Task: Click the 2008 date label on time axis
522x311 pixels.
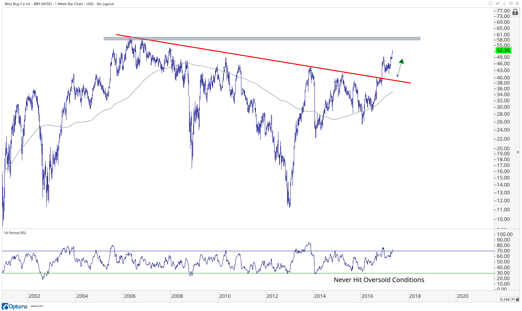Action: coord(177,296)
